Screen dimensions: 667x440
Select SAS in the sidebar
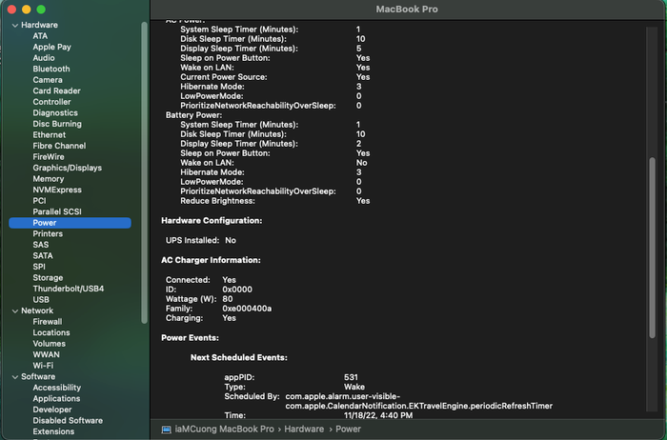(x=41, y=245)
